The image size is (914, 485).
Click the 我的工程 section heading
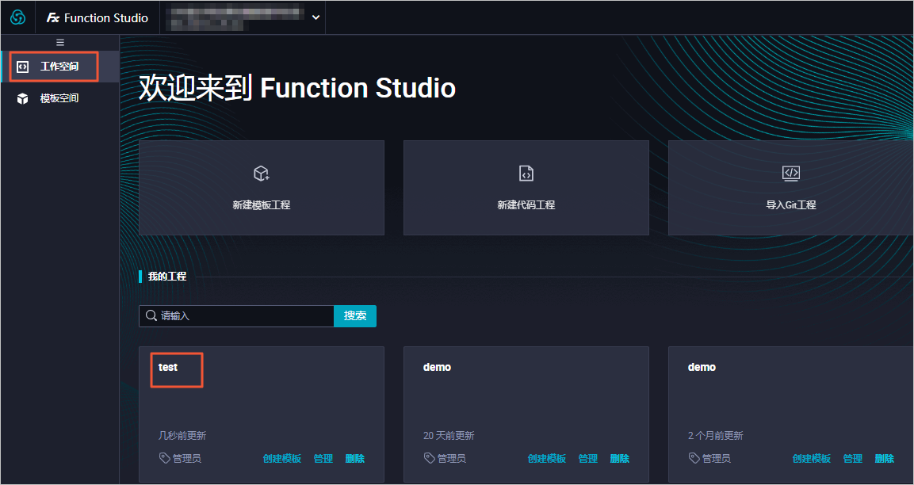[x=167, y=277]
